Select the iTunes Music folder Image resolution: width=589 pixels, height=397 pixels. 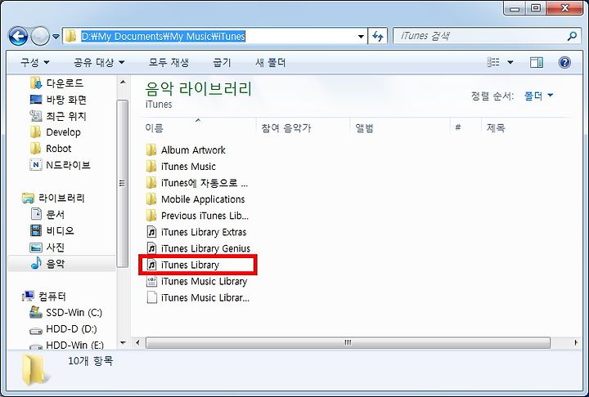tap(181, 167)
